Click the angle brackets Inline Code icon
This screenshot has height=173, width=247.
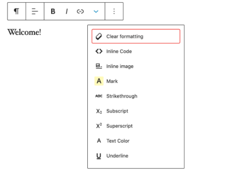99,51
